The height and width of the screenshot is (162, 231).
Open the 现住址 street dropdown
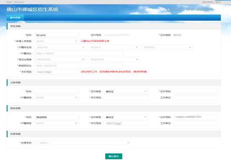pos(60,60)
